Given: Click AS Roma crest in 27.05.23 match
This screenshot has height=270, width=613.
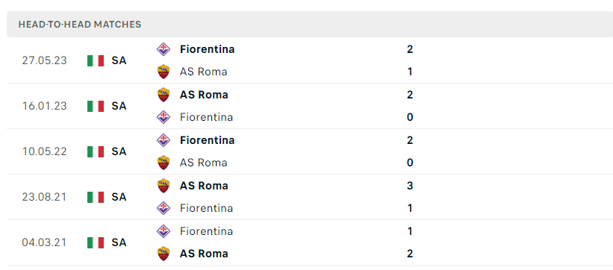Looking at the screenshot, I should point(164,72).
